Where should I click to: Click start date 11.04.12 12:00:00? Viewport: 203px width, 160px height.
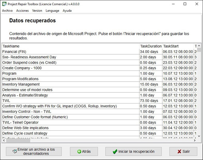pos(178,122)
